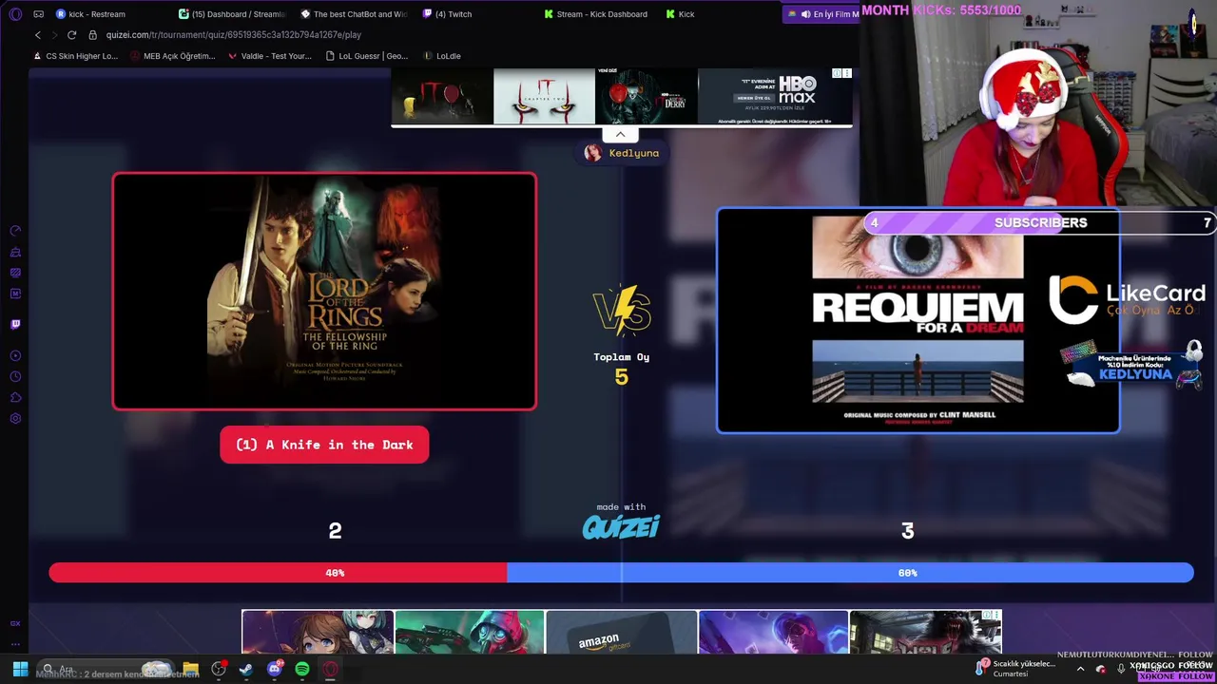Image resolution: width=1217 pixels, height=684 pixels.
Task: Open MEB Açık Öğretim bookmark
Action: pyautogui.click(x=173, y=56)
